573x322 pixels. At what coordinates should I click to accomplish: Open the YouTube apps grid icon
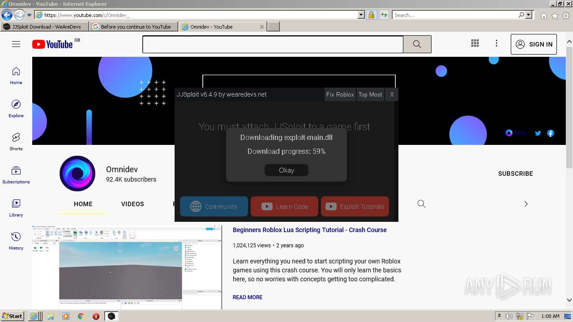click(x=475, y=43)
